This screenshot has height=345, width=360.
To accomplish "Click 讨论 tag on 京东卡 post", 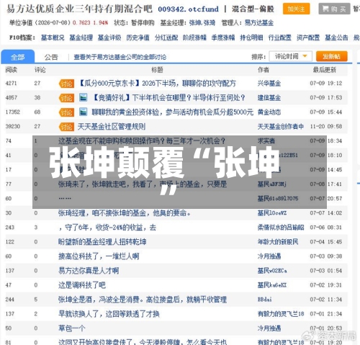I will pyautogui.click(x=66, y=84).
